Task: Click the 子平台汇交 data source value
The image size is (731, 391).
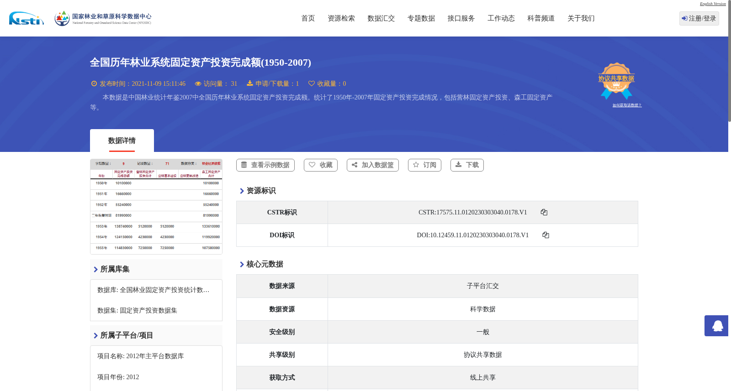Action: 483,286
